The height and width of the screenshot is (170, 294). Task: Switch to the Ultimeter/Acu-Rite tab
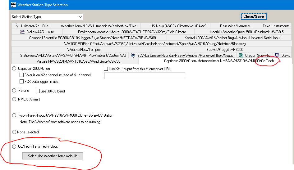point(31,26)
